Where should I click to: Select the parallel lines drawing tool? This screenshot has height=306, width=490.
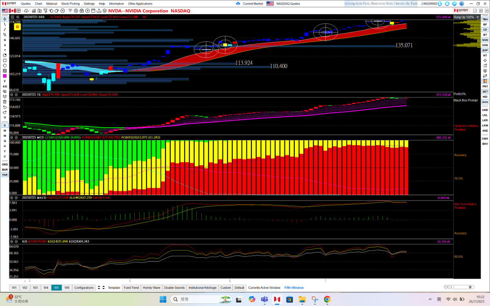tap(5, 34)
